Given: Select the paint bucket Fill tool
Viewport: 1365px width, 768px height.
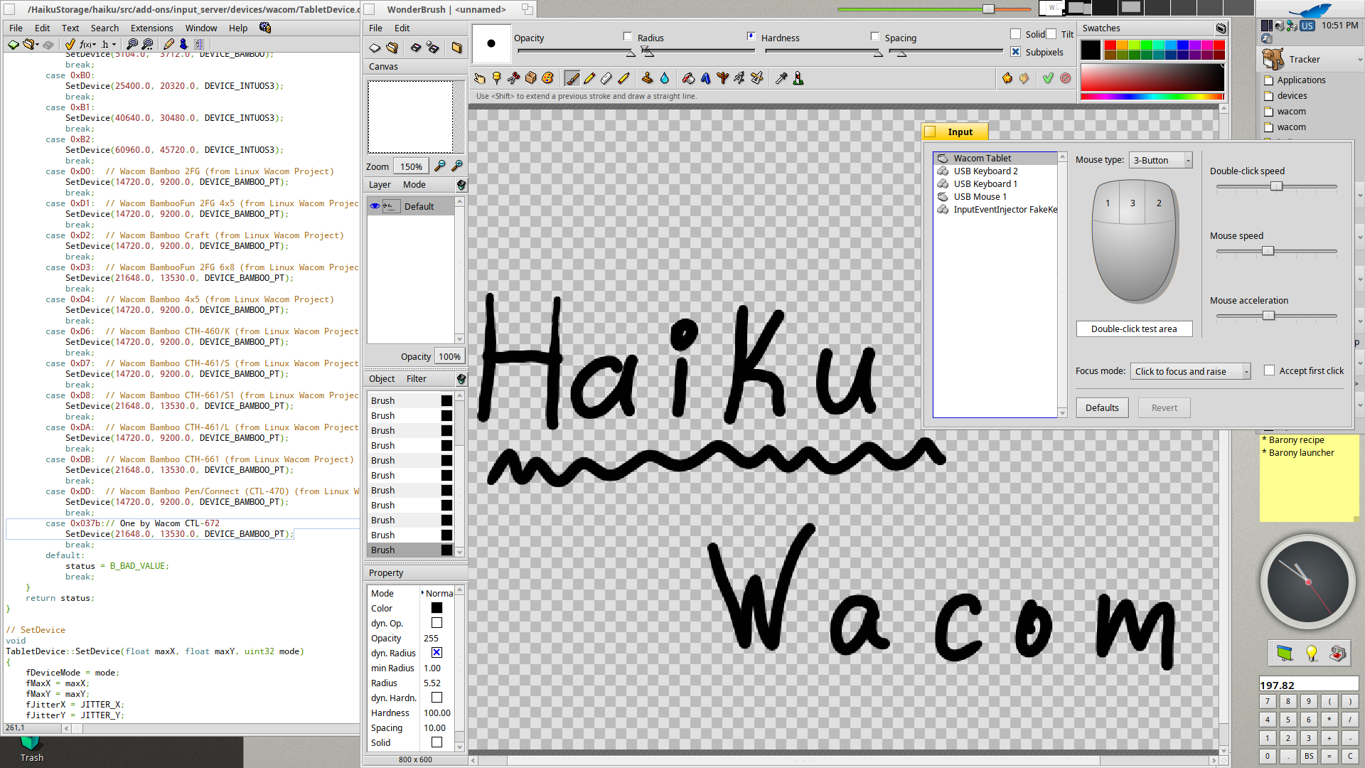Looking at the screenshot, I should pos(688,78).
